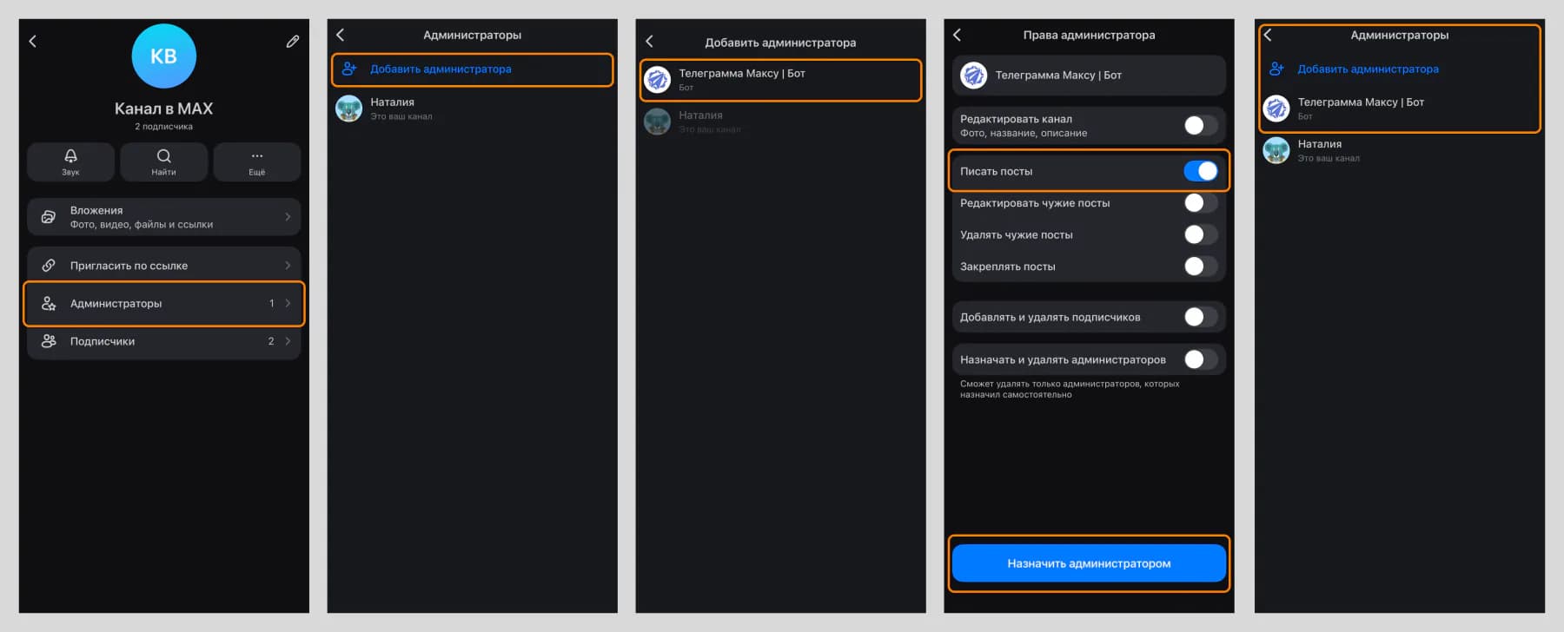Open the chevron on the Вложения row

pos(288,216)
